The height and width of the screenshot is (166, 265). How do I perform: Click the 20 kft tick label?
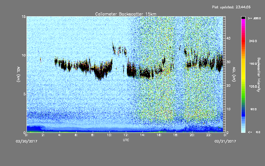[x=228, y=86]
